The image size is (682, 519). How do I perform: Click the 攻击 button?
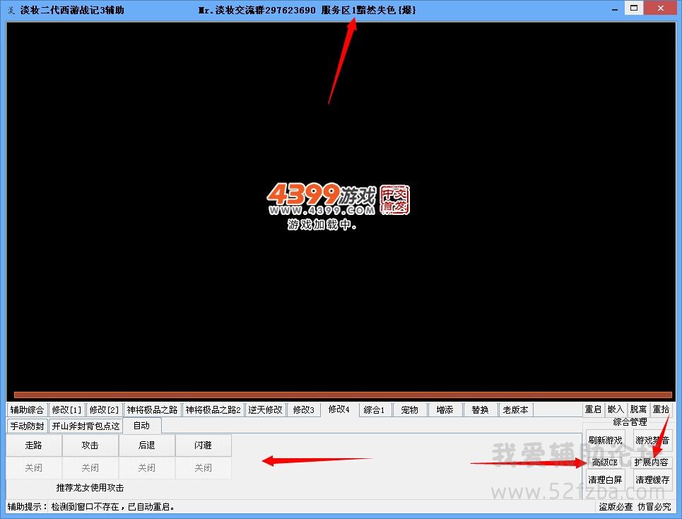point(90,445)
